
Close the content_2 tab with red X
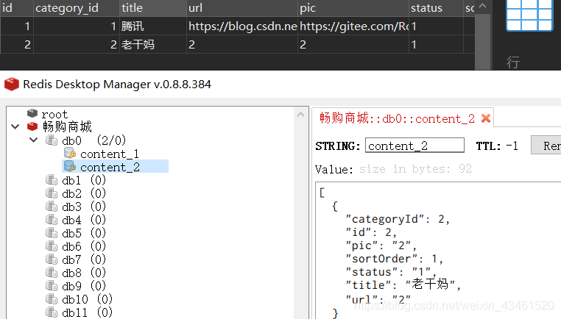coord(486,118)
